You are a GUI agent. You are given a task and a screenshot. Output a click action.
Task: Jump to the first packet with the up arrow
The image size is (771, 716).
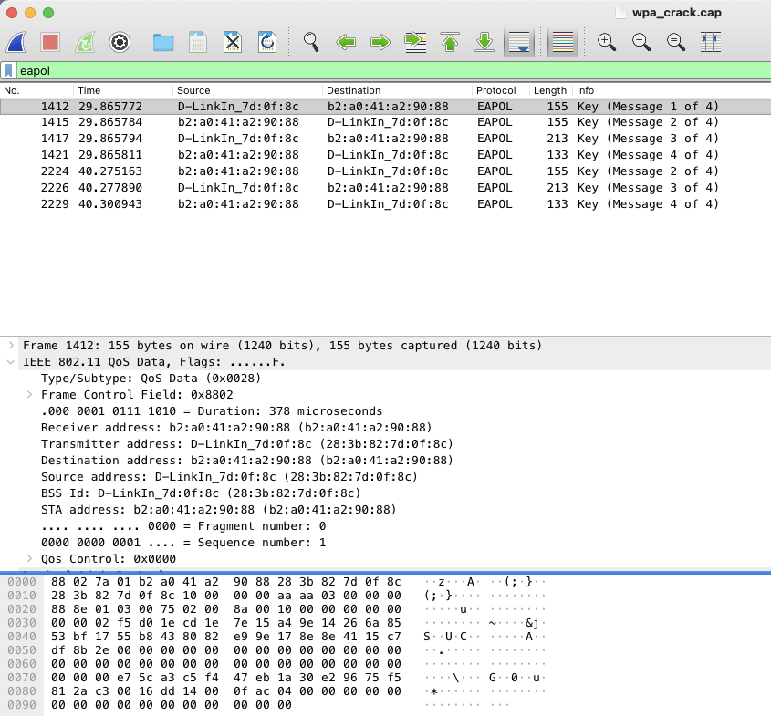tap(450, 42)
